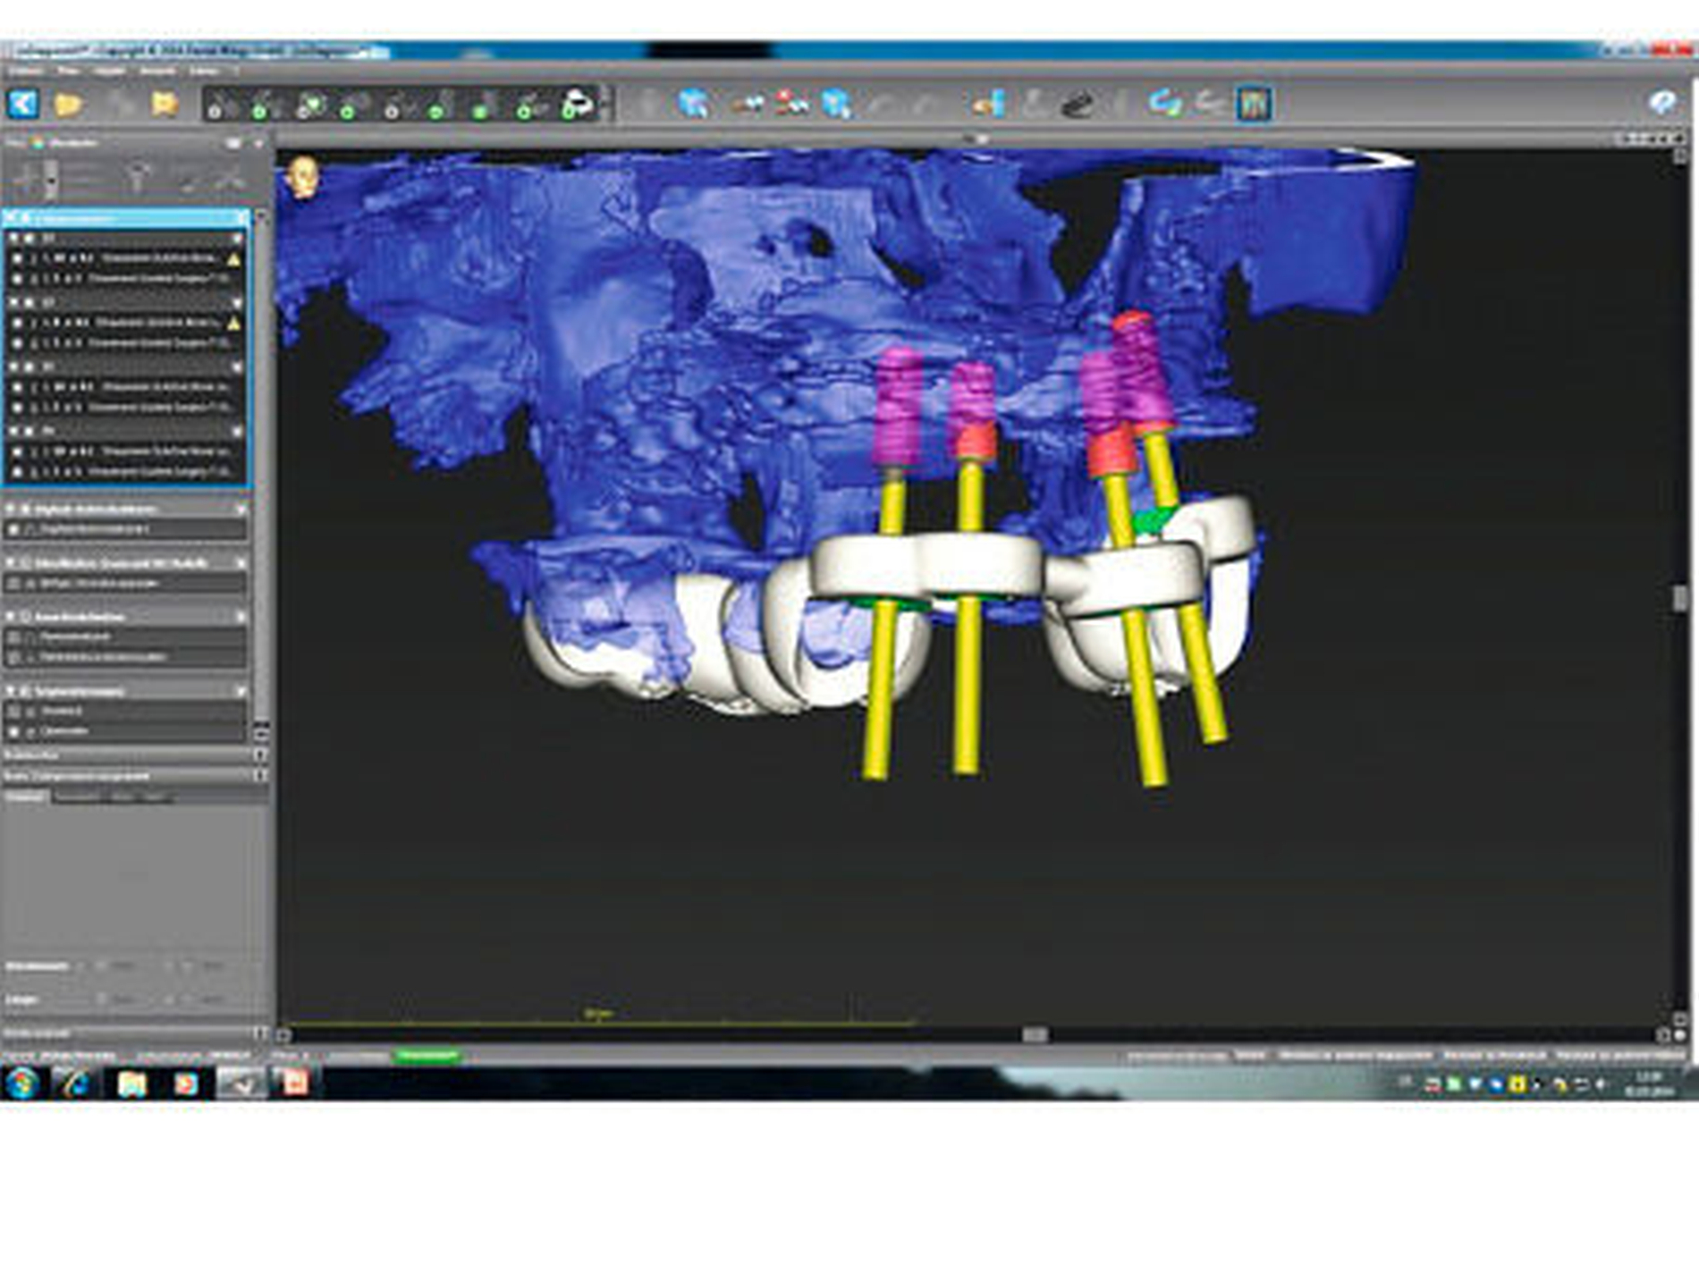
Task: Click the red cross implant toolbar icon
Action: [790, 104]
